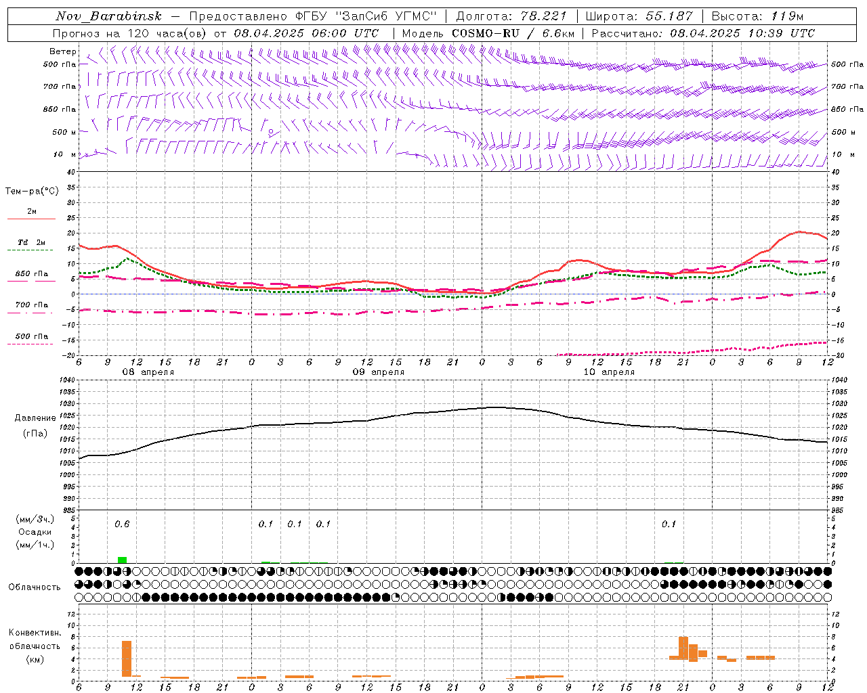Click the tall green precipitation bar
This screenshot has width=867, height=693.
(x=122, y=560)
